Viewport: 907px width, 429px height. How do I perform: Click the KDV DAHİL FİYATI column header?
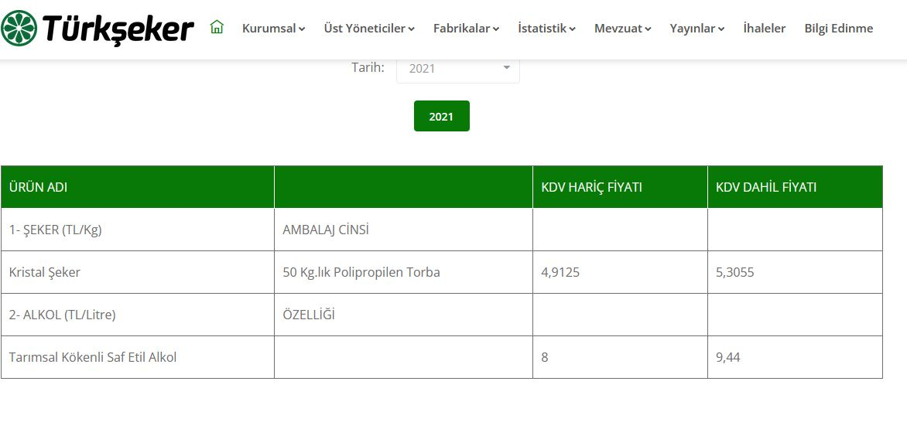tap(765, 187)
